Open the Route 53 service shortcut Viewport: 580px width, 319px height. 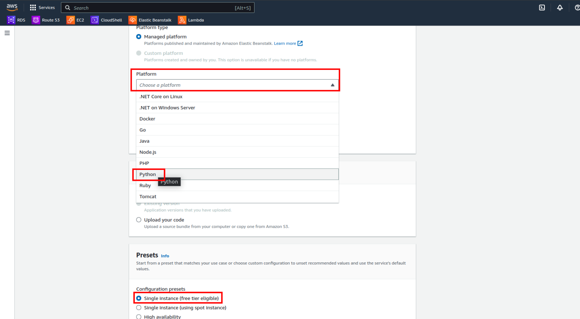coord(46,20)
